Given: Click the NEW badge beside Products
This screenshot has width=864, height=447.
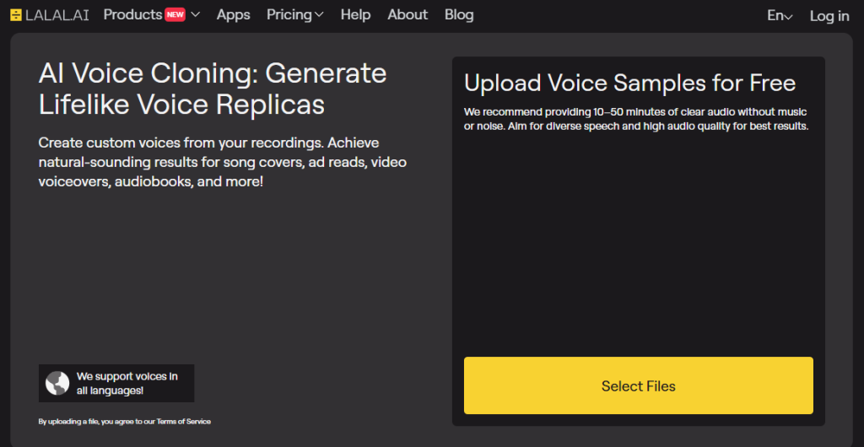Looking at the screenshot, I should point(175,15).
